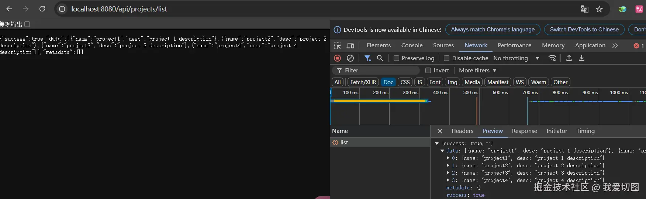The height and width of the screenshot is (199, 646).
Task: Check the Invert filter checkbox
Action: pos(428,70)
